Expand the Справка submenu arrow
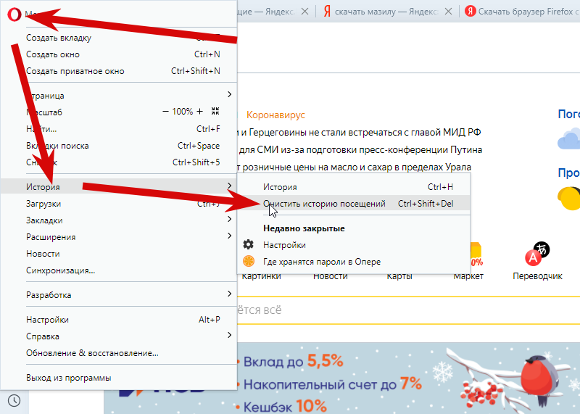 click(x=229, y=335)
